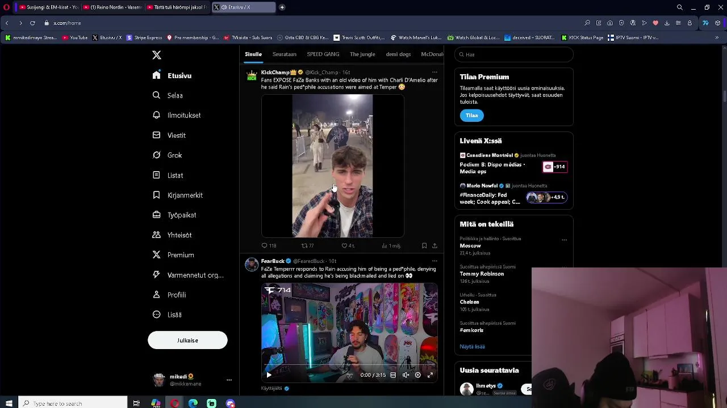Open Task View on the taskbar
This screenshot has width=727, height=408.
[x=136, y=403]
